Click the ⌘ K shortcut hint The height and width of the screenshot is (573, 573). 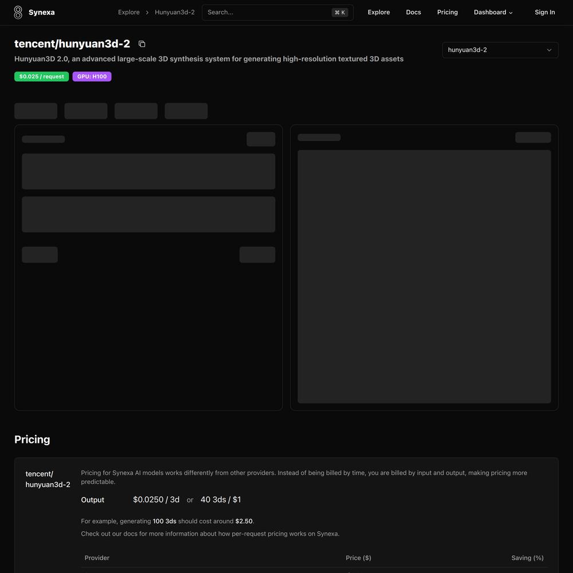click(x=339, y=13)
